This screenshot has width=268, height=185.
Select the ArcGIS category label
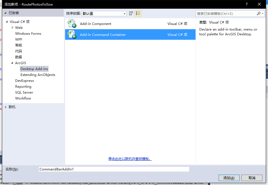click(x=20, y=63)
